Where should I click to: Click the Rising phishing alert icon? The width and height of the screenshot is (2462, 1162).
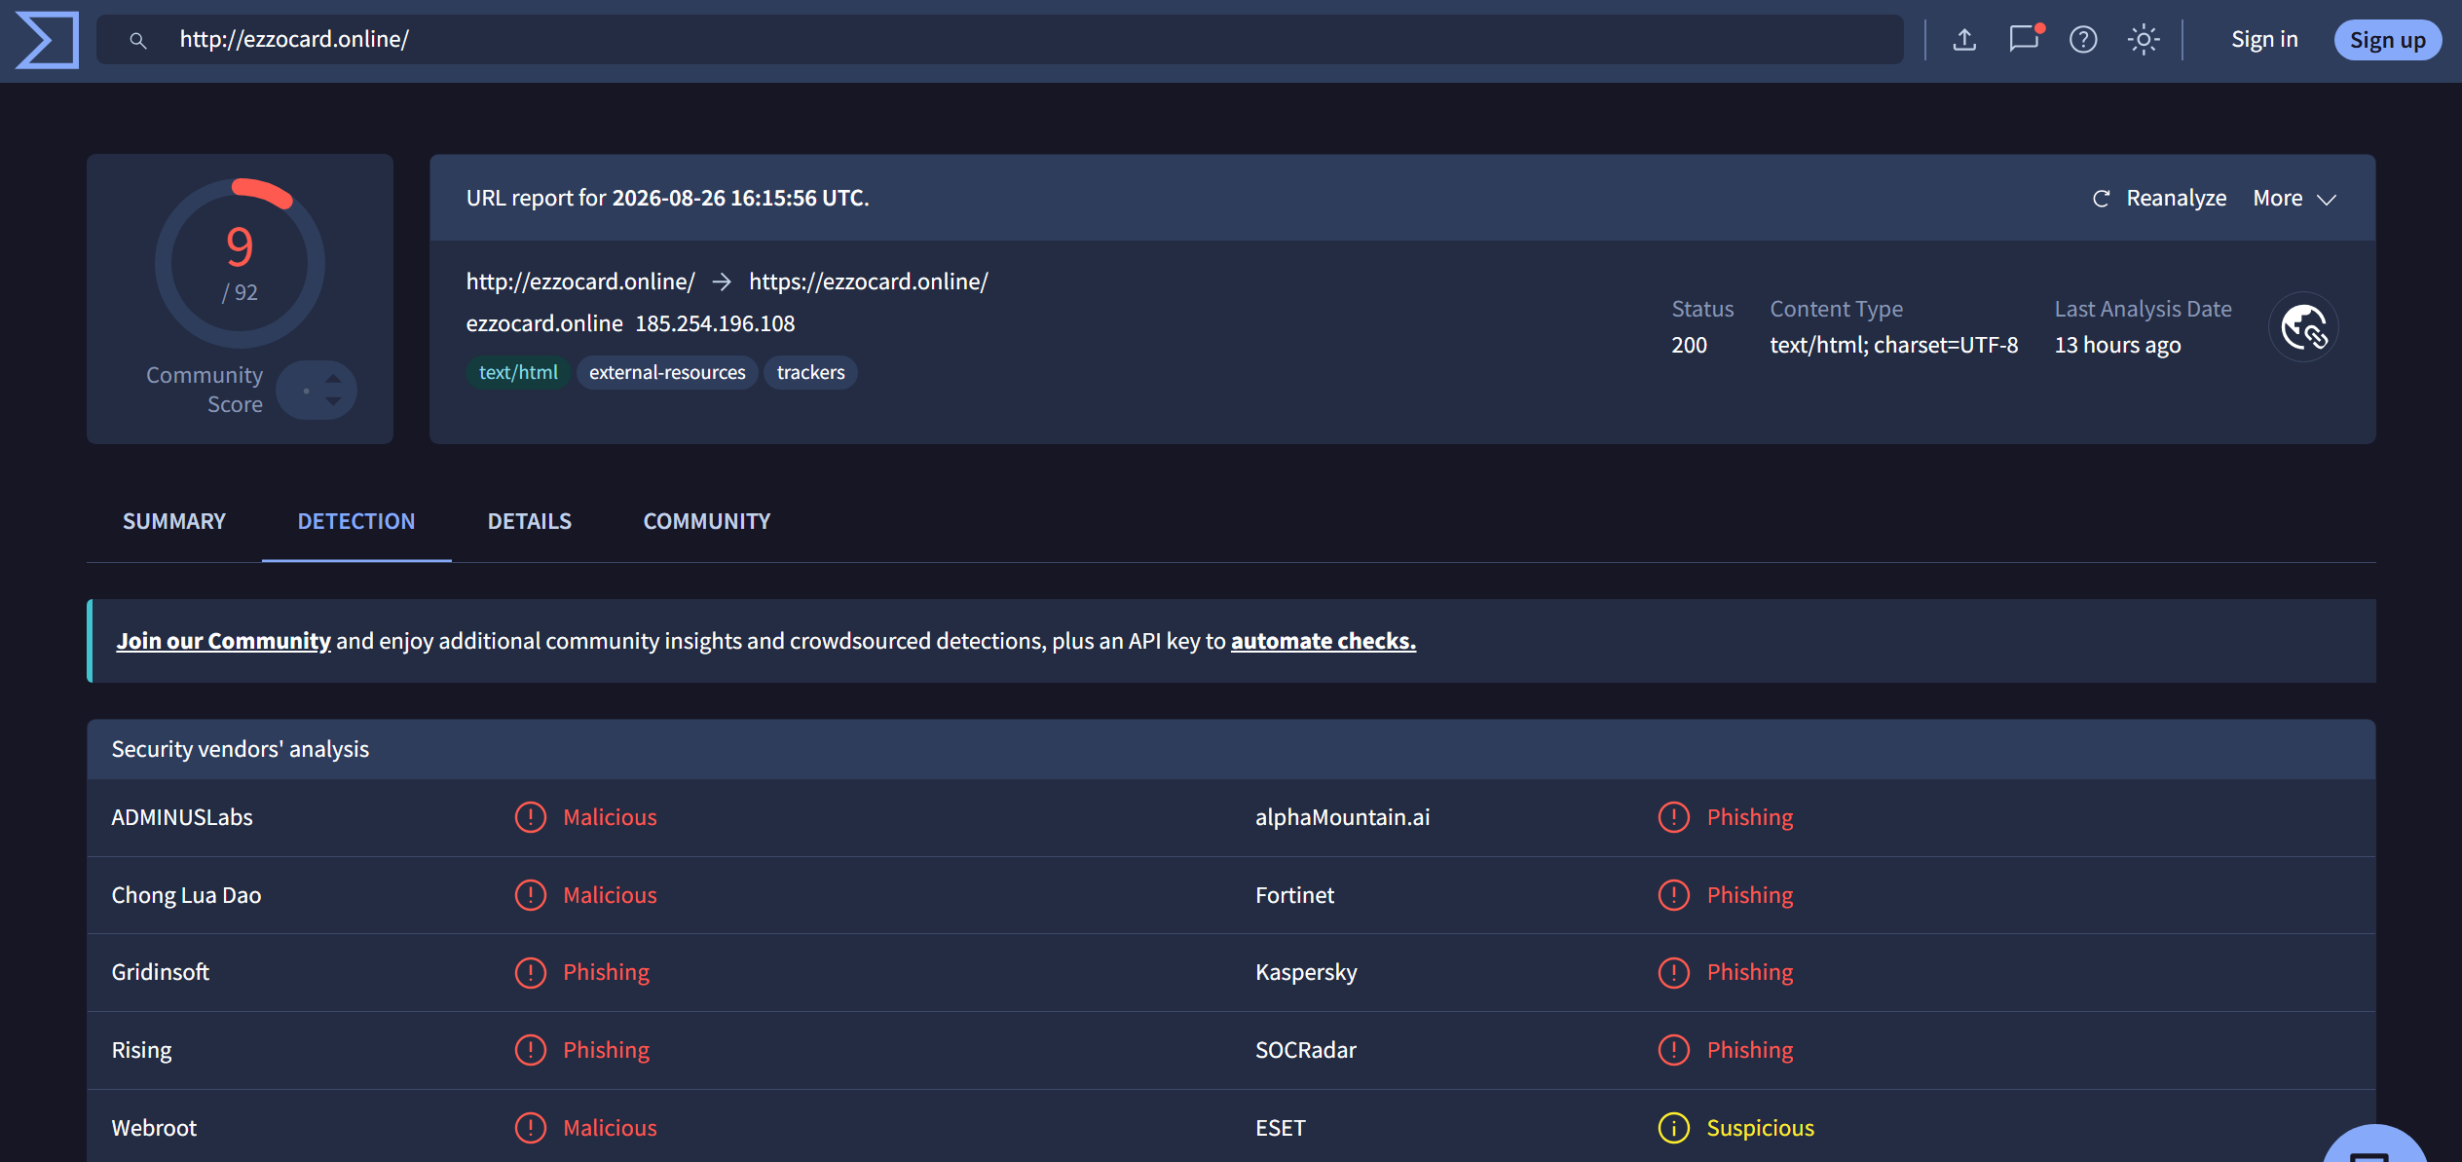click(x=530, y=1049)
